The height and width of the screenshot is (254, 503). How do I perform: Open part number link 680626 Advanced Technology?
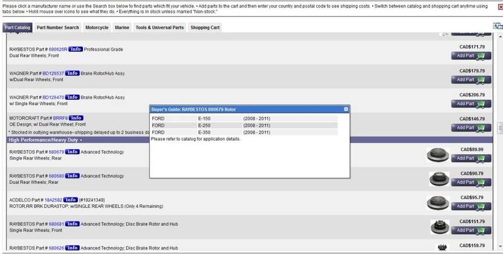pos(57,248)
